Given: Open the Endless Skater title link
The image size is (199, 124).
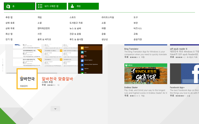Looking at the screenshot, I should click(x=131, y=87).
